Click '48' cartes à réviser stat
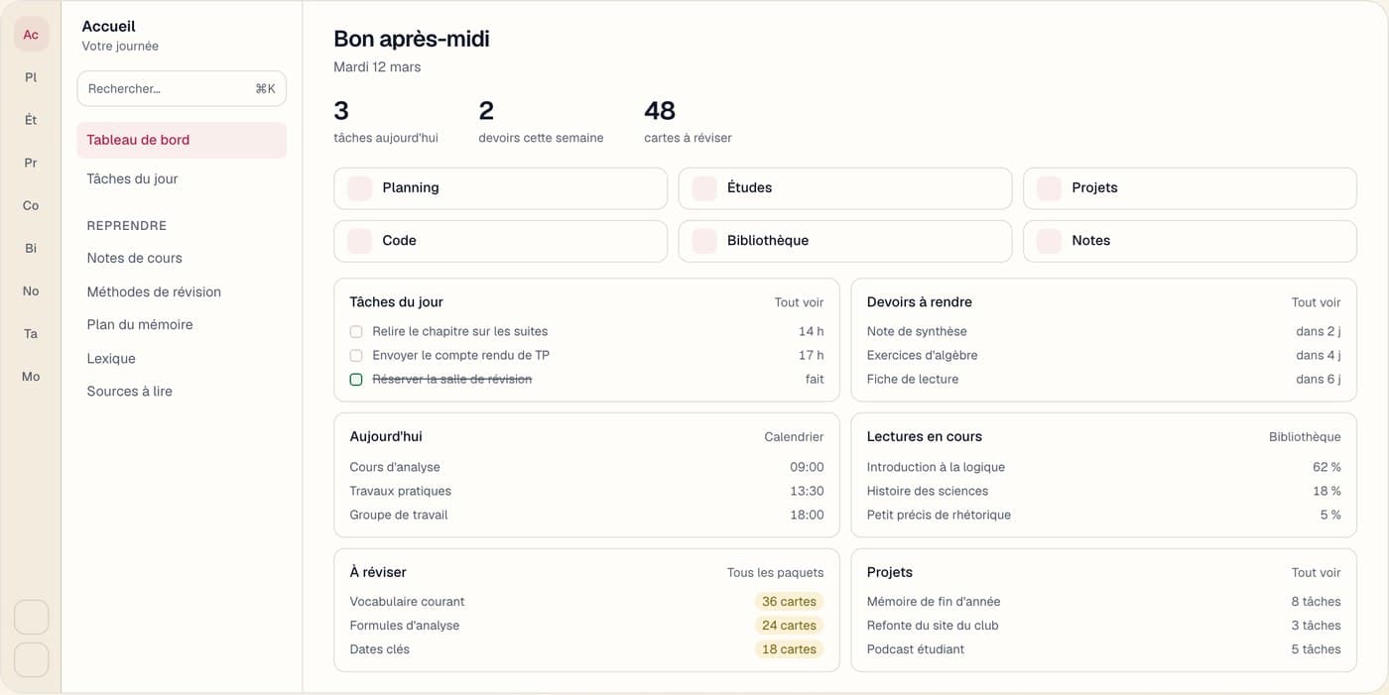The width and height of the screenshot is (1389, 695). click(x=688, y=121)
